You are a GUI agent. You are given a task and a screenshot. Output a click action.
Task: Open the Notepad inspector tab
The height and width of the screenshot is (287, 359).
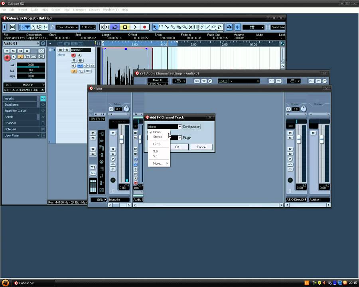pyautogui.click(x=20, y=129)
